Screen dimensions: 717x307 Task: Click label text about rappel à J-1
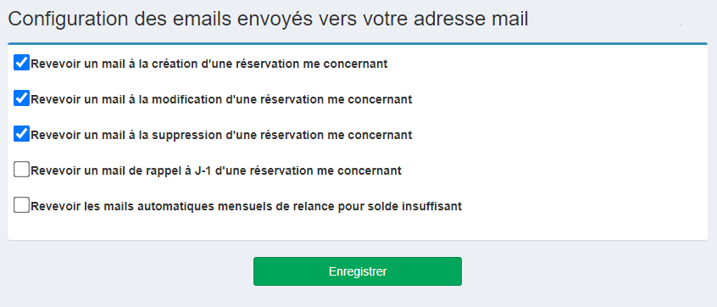pos(216,170)
